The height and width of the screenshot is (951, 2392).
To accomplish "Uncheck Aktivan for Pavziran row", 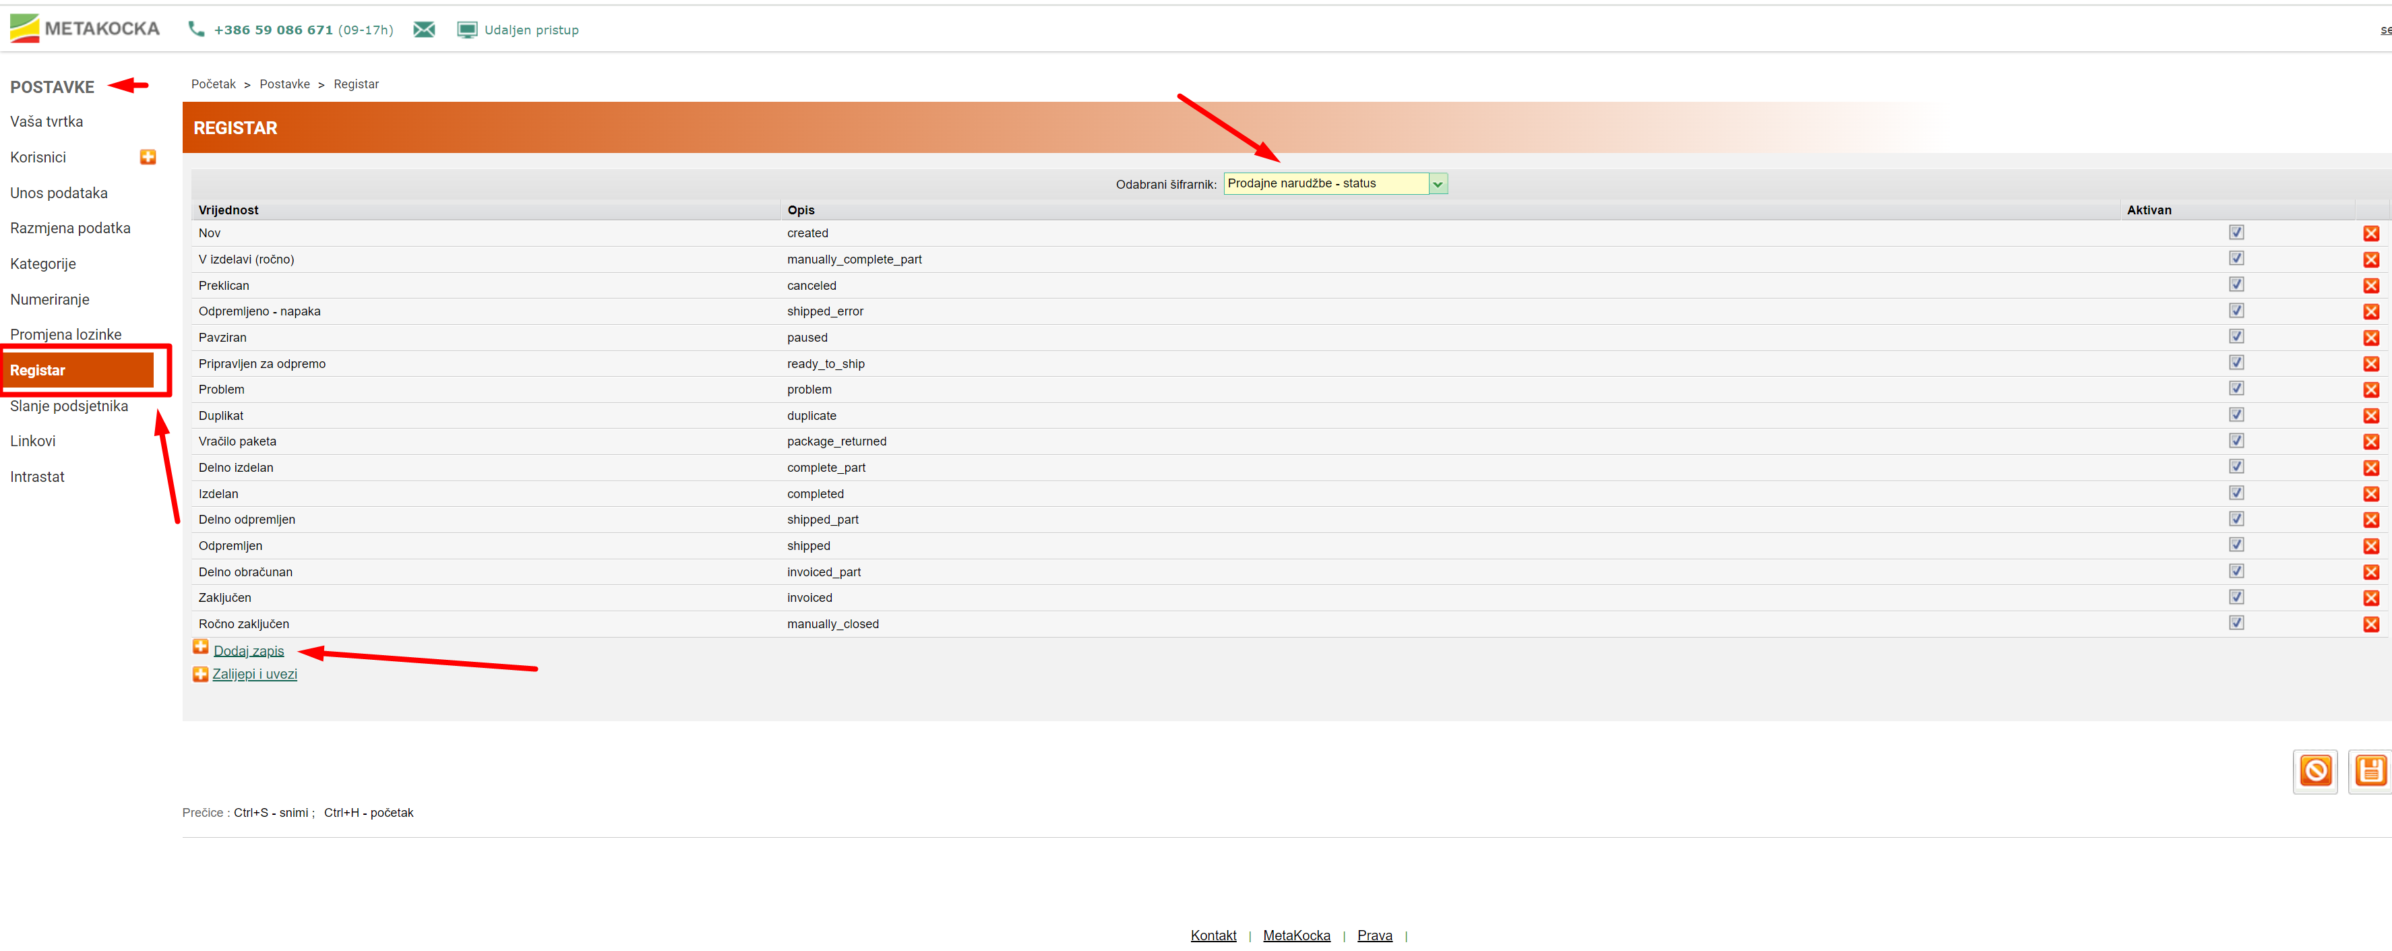I will (2236, 337).
